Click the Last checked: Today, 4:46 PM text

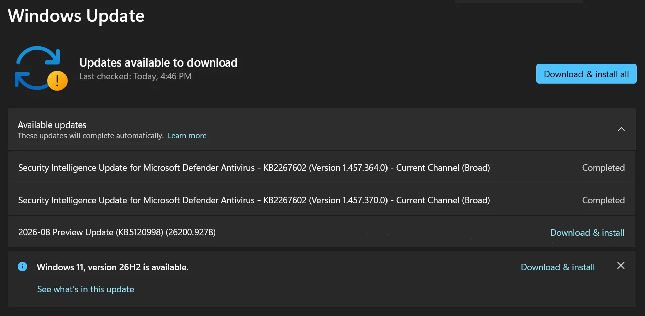click(x=136, y=76)
